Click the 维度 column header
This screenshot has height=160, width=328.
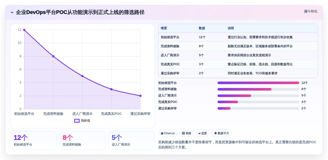coord(164,28)
